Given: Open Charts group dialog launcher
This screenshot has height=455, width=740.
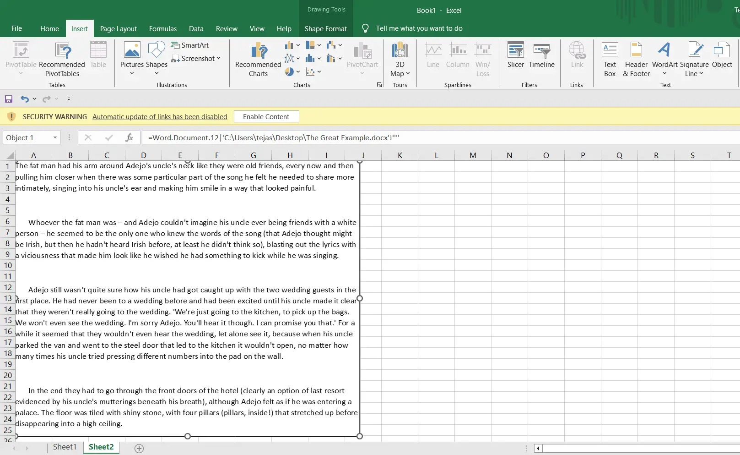Looking at the screenshot, I should pyautogui.click(x=379, y=85).
